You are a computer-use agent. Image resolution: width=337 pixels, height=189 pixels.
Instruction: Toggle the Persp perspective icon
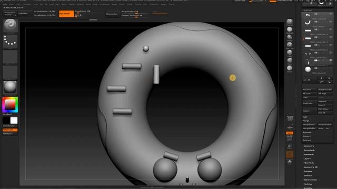(290, 118)
